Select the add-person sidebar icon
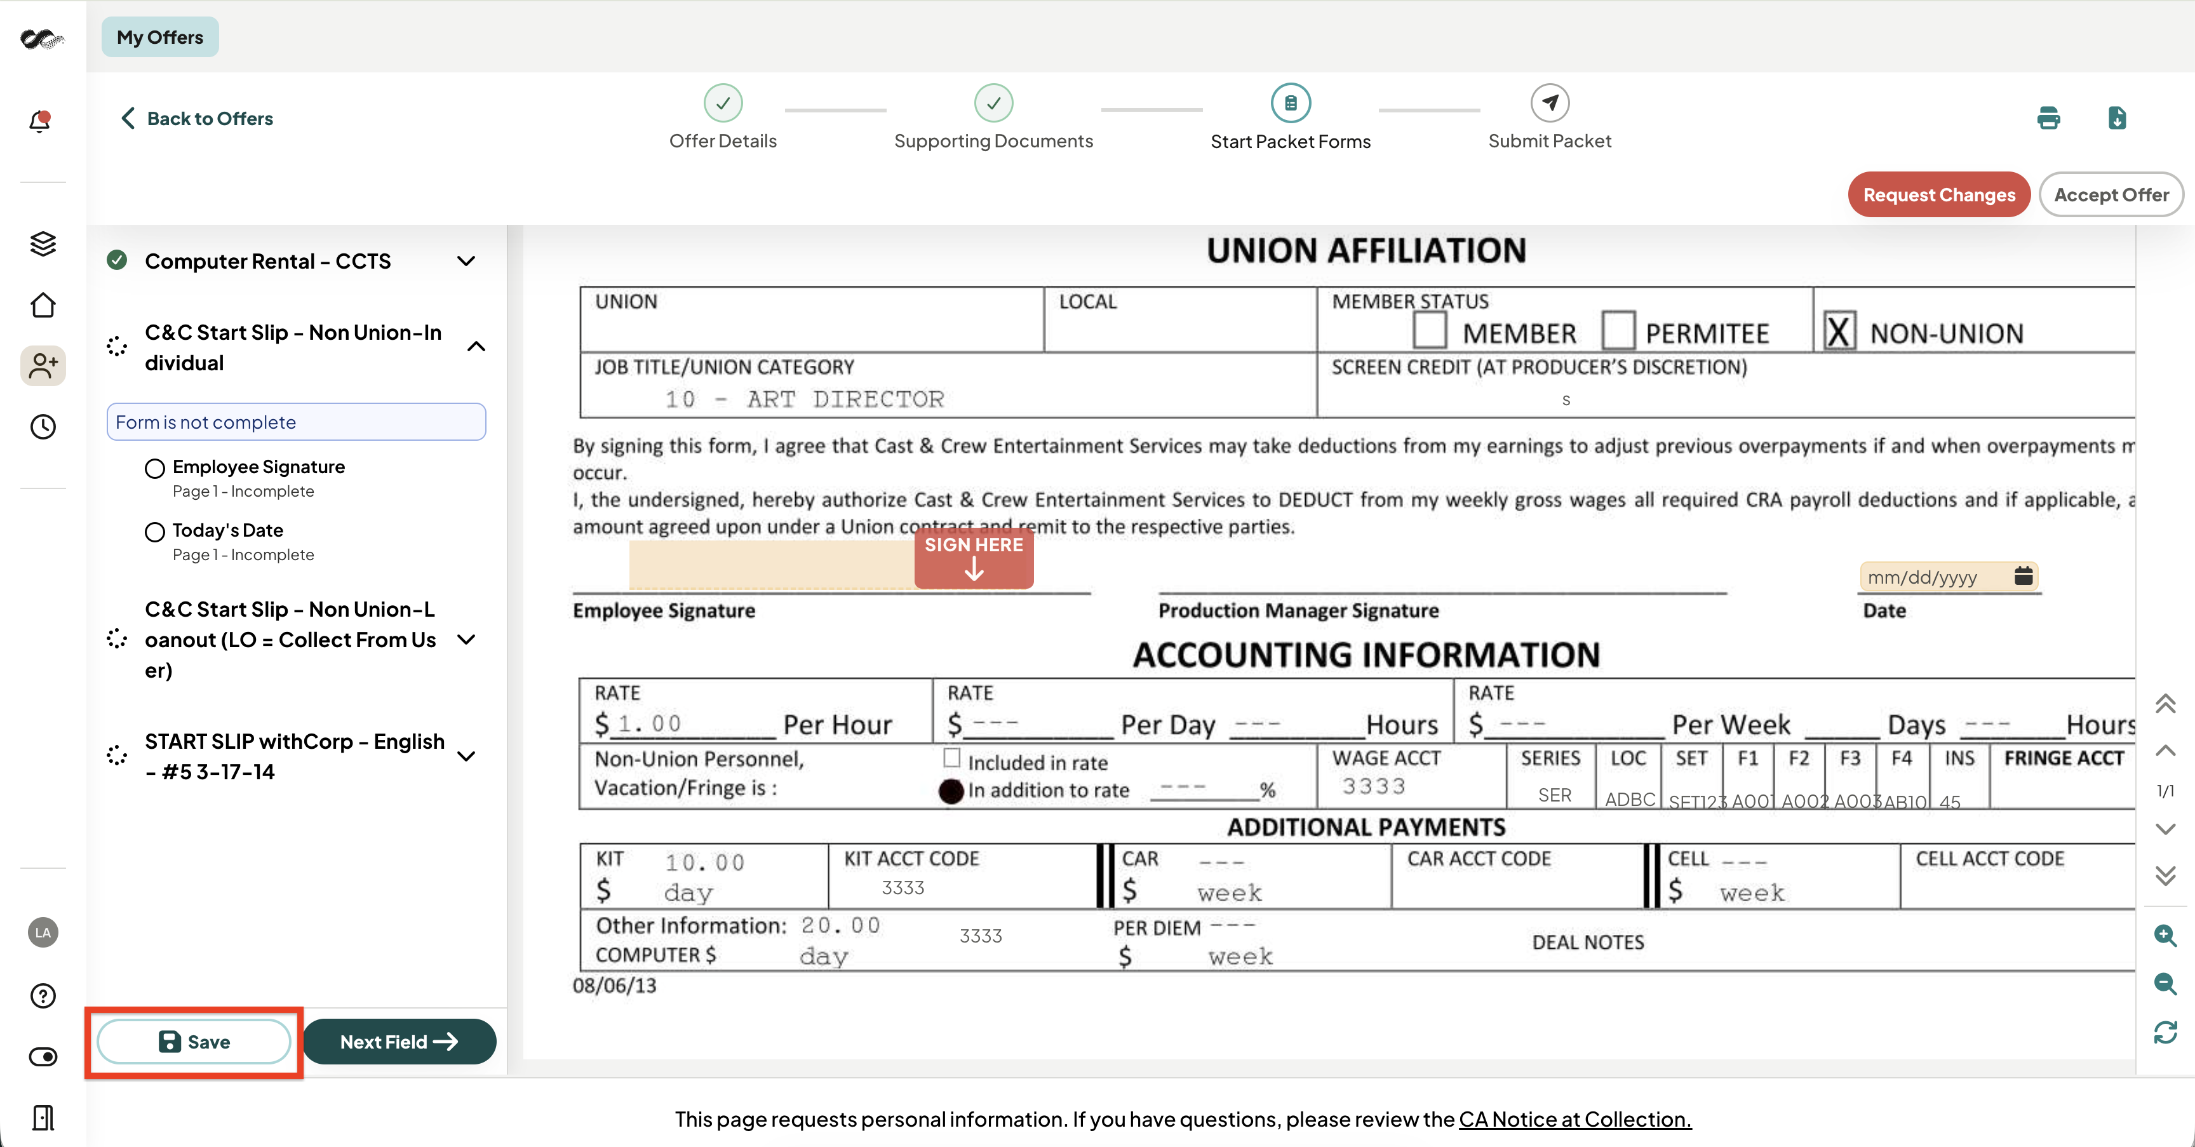Image resolution: width=2195 pixels, height=1147 pixels. point(43,366)
